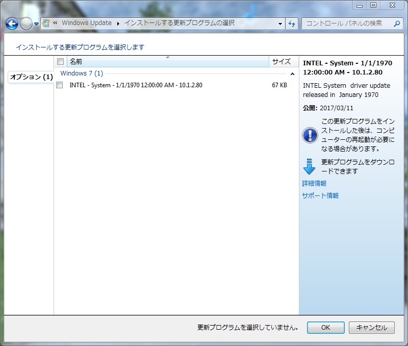Click the magnifier search icon
Viewport: 408px width, 346px height.
click(x=397, y=23)
